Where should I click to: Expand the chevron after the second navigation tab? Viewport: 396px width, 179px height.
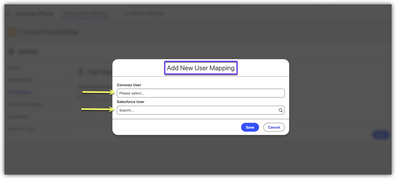[x=176, y=13]
